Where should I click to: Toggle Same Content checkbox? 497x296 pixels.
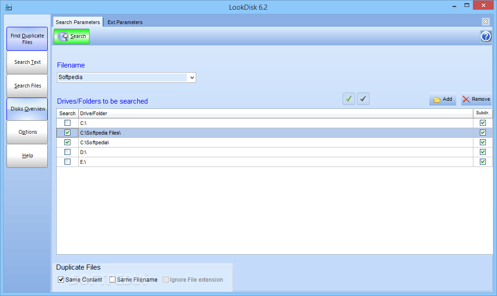61,280
